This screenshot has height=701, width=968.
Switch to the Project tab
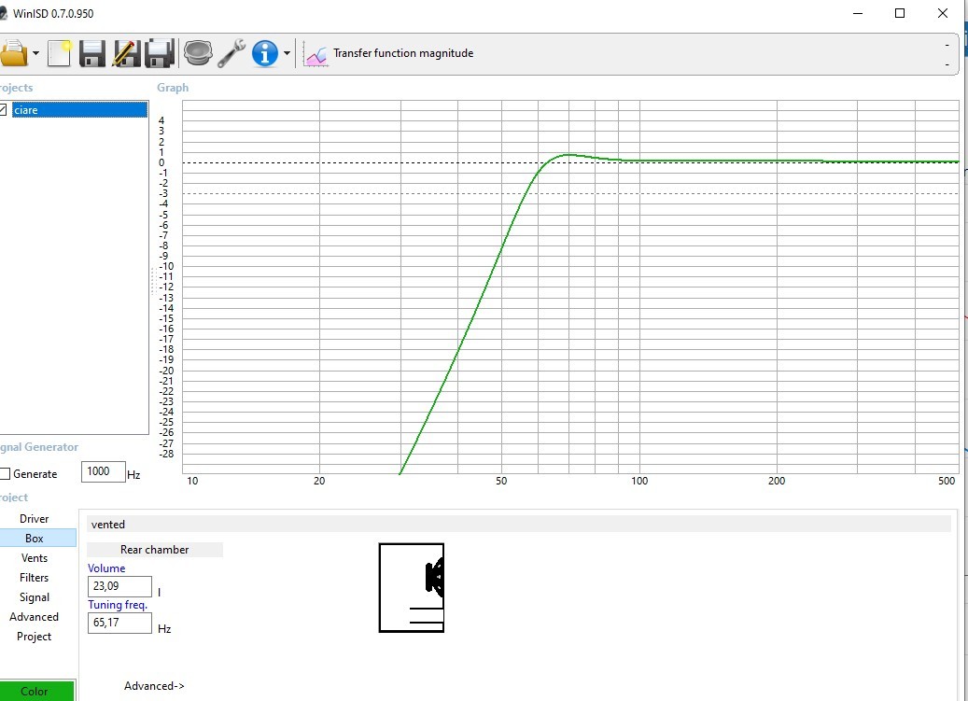tap(34, 637)
